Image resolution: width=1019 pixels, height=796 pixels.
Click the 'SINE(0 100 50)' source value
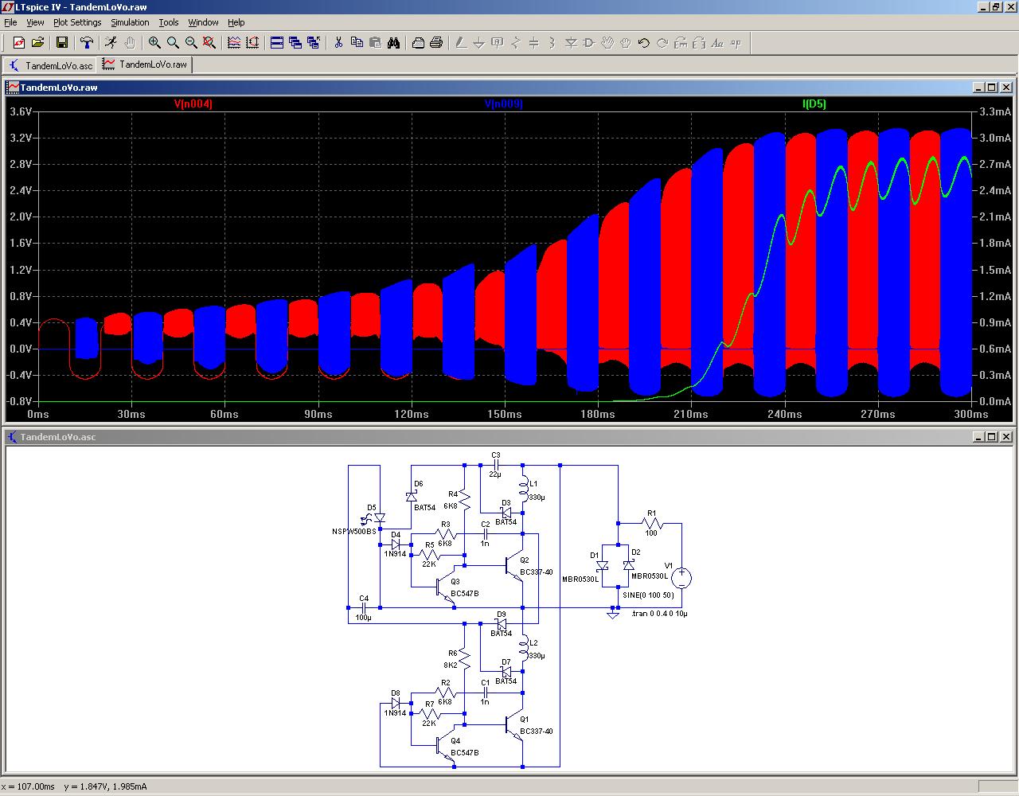coord(648,595)
